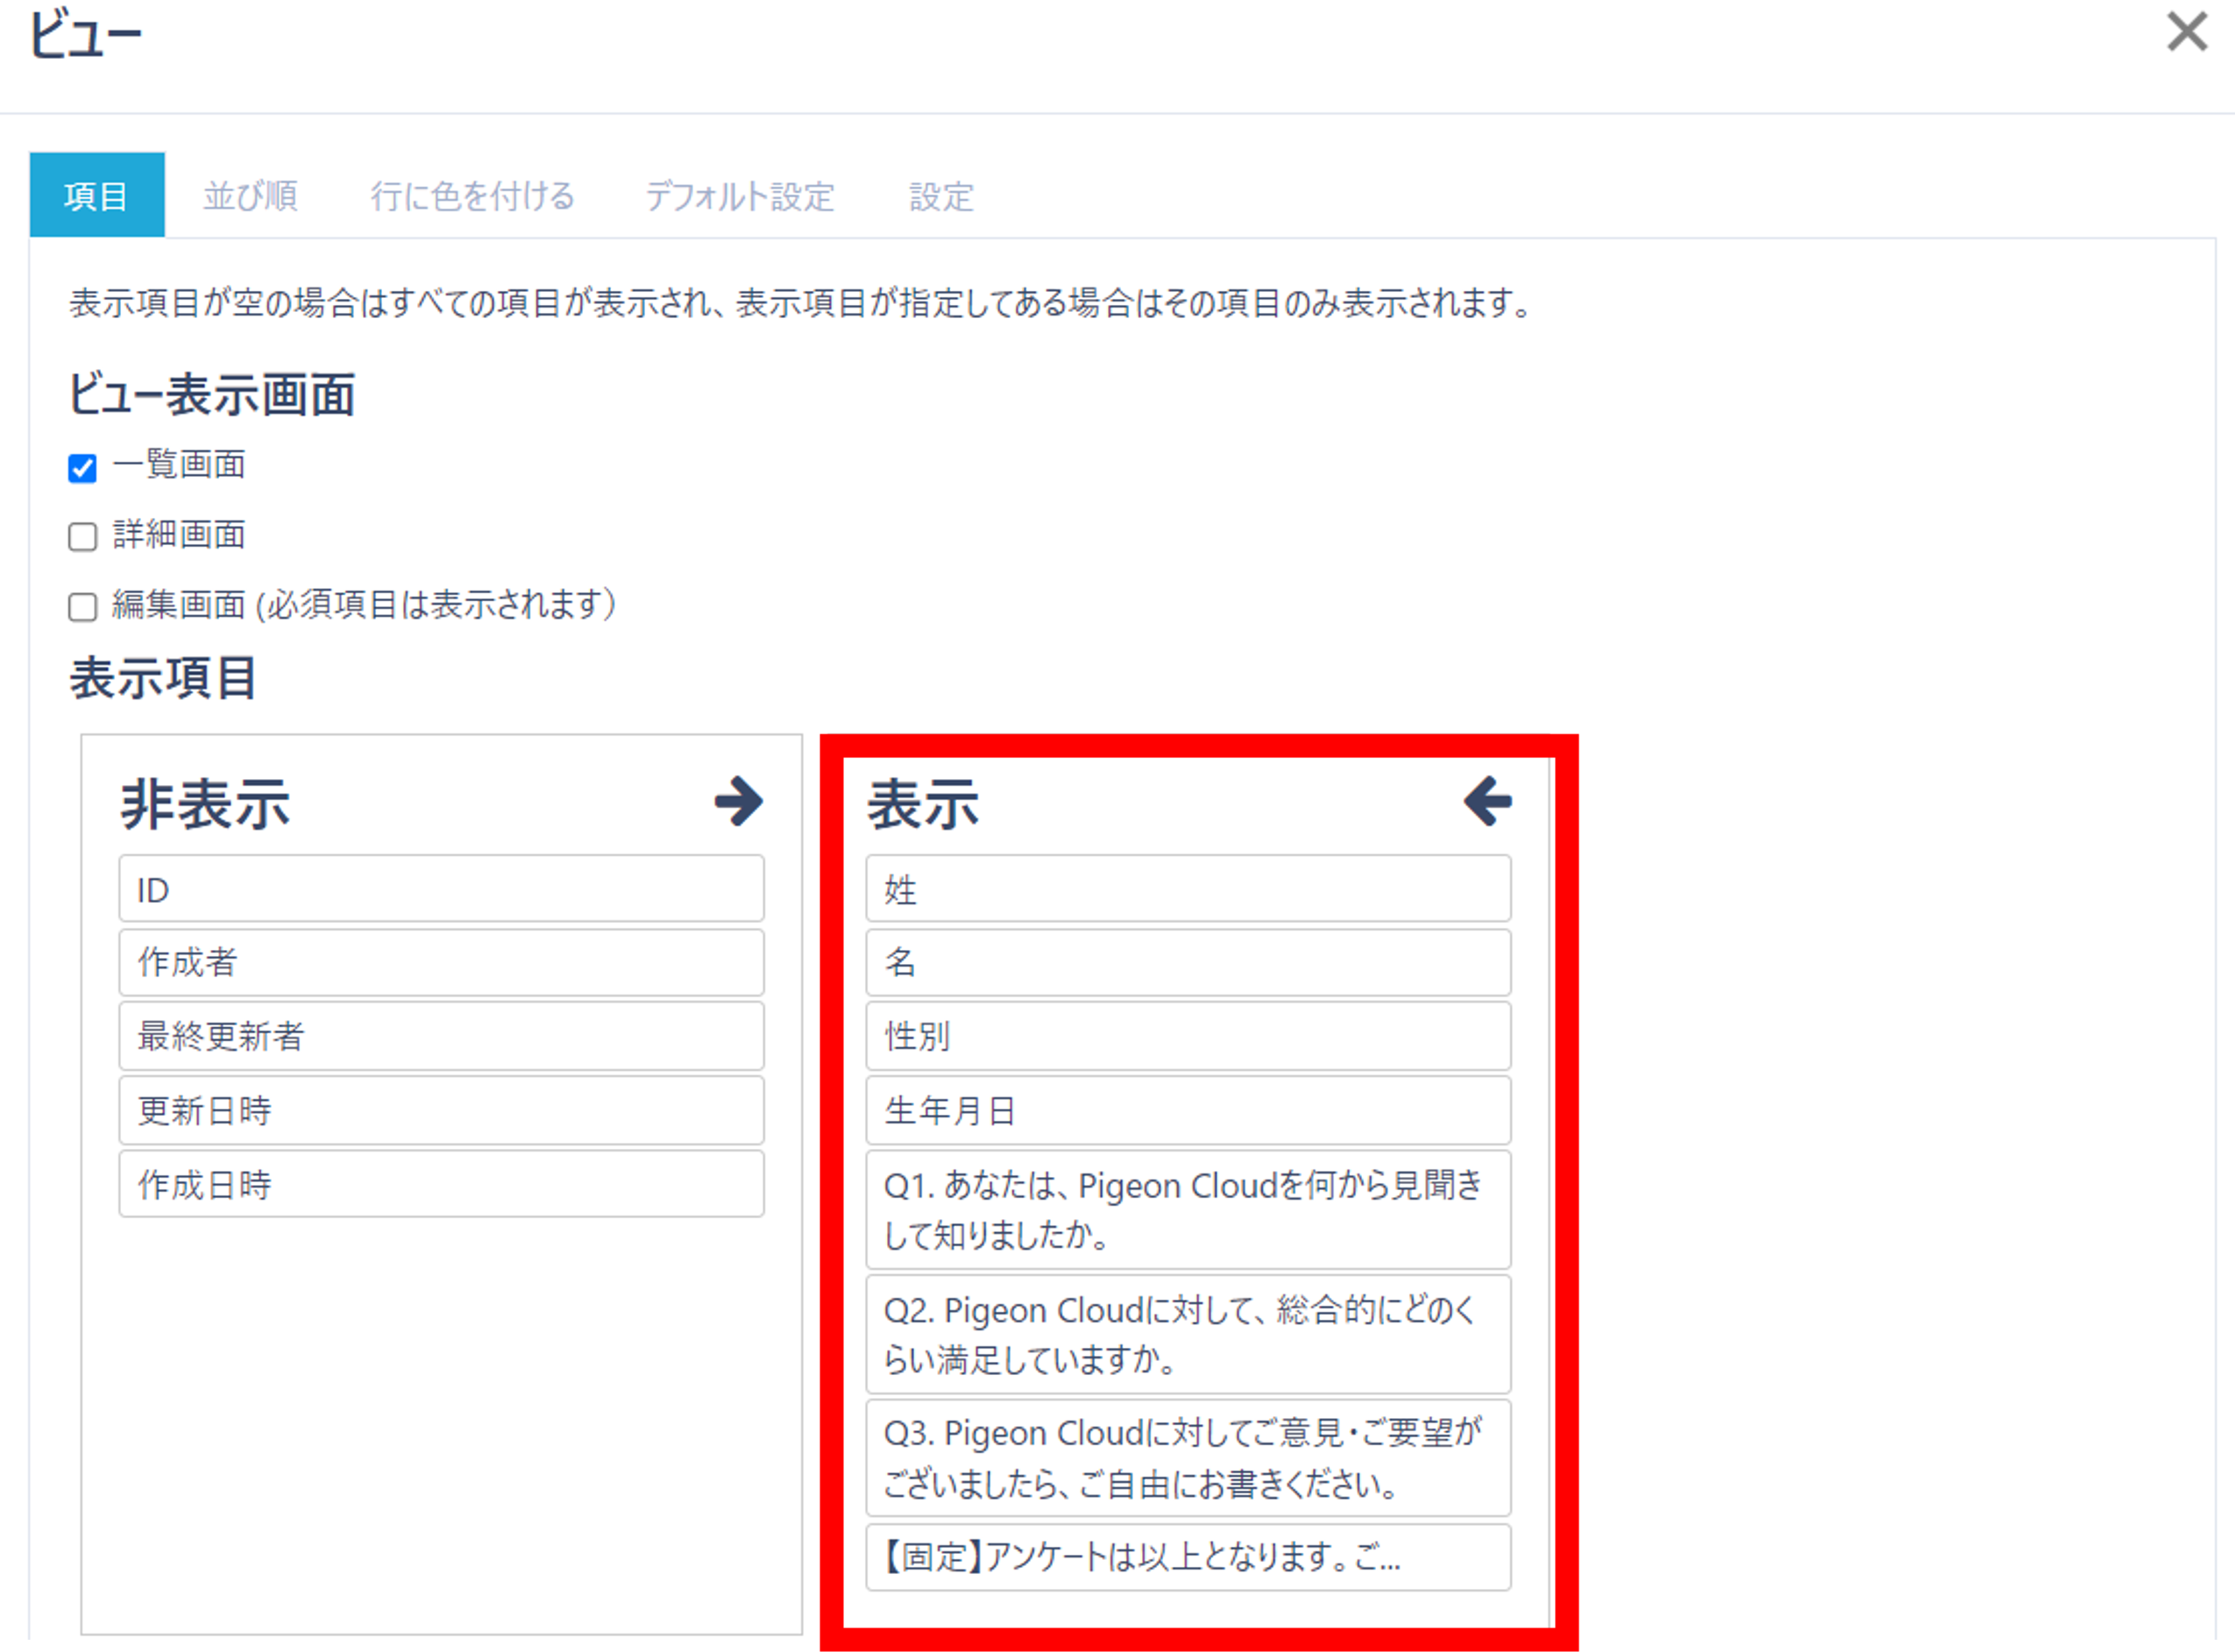Viewport: 2235px width, 1652px height.
Task: Close the ビュー dialog
Action: coord(2186,33)
